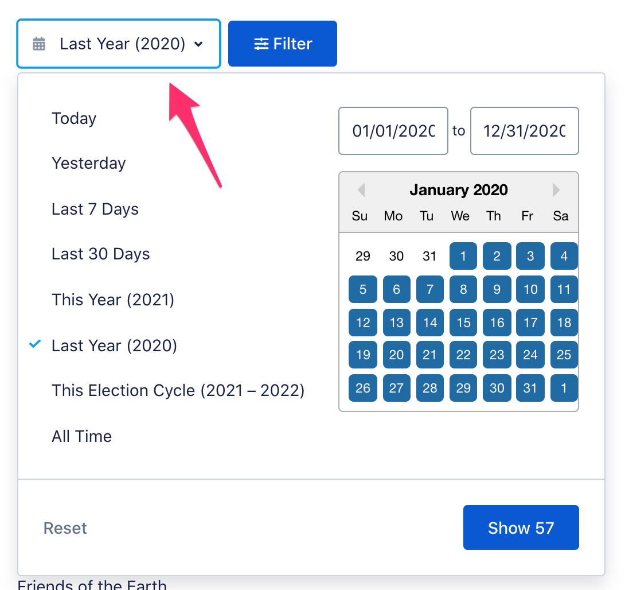The height and width of the screenshot is (590, 625).
Task: Click the sliders icon on Filter button
Action: (x=261, y=44)
